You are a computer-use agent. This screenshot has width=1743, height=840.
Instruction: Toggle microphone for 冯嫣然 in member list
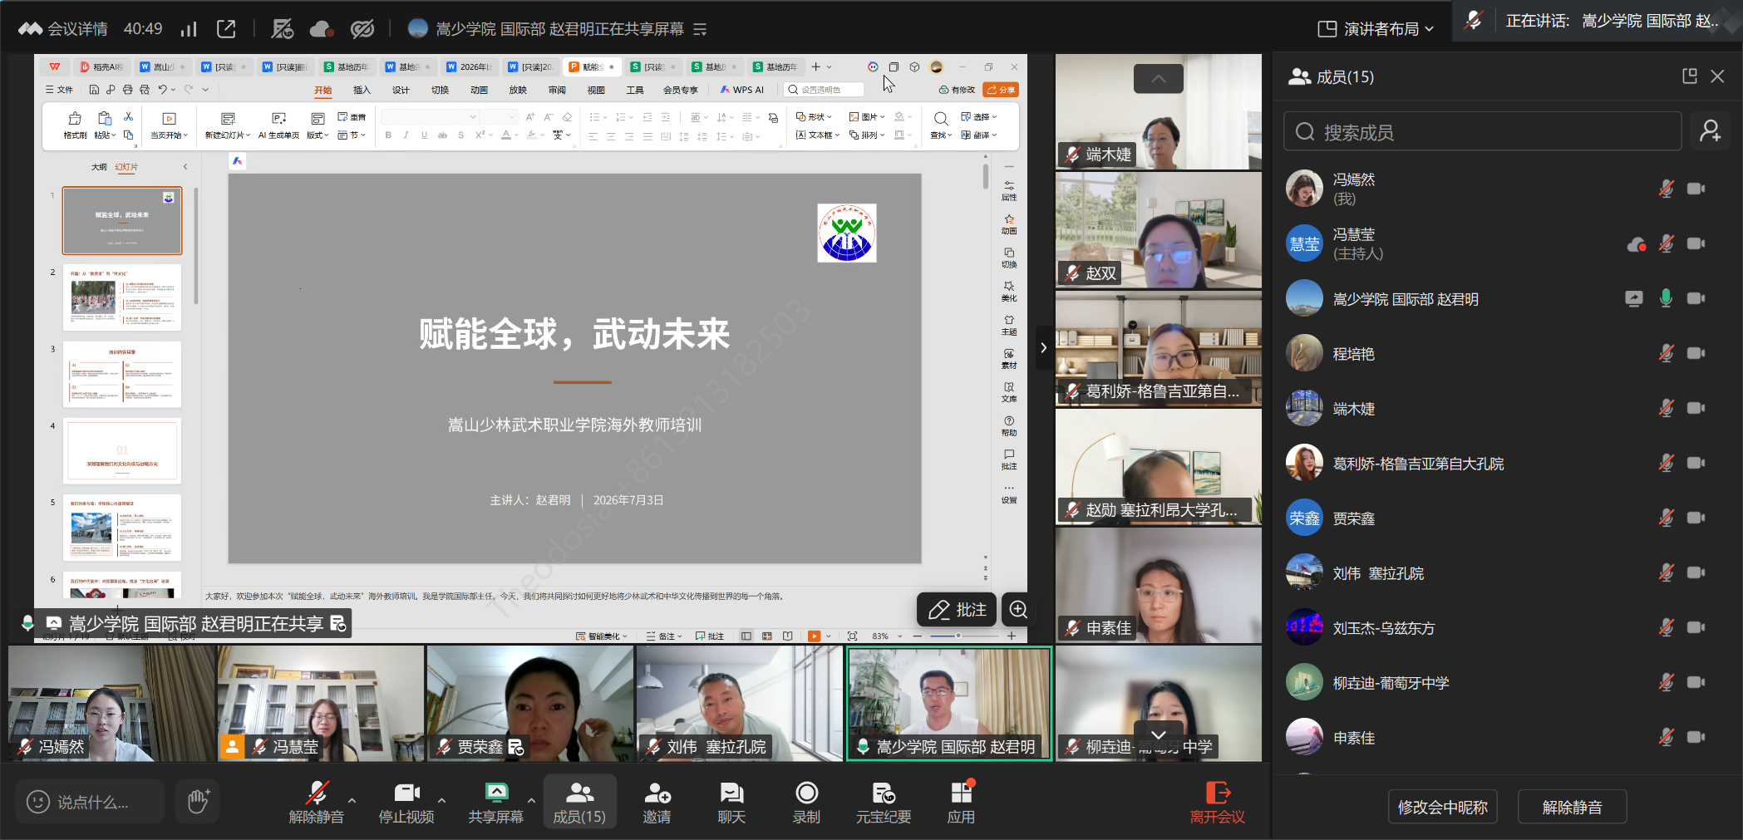(x=1666, y=189)
